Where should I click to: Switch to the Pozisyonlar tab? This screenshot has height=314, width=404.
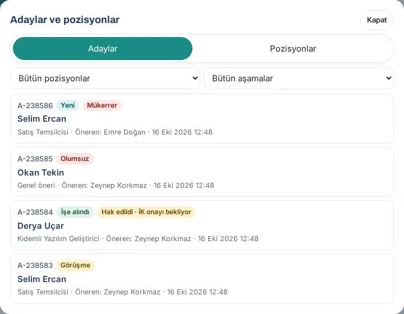(293, 49)
